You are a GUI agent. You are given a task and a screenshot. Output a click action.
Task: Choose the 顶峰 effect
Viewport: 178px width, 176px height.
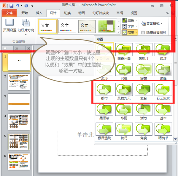point(163,72)
